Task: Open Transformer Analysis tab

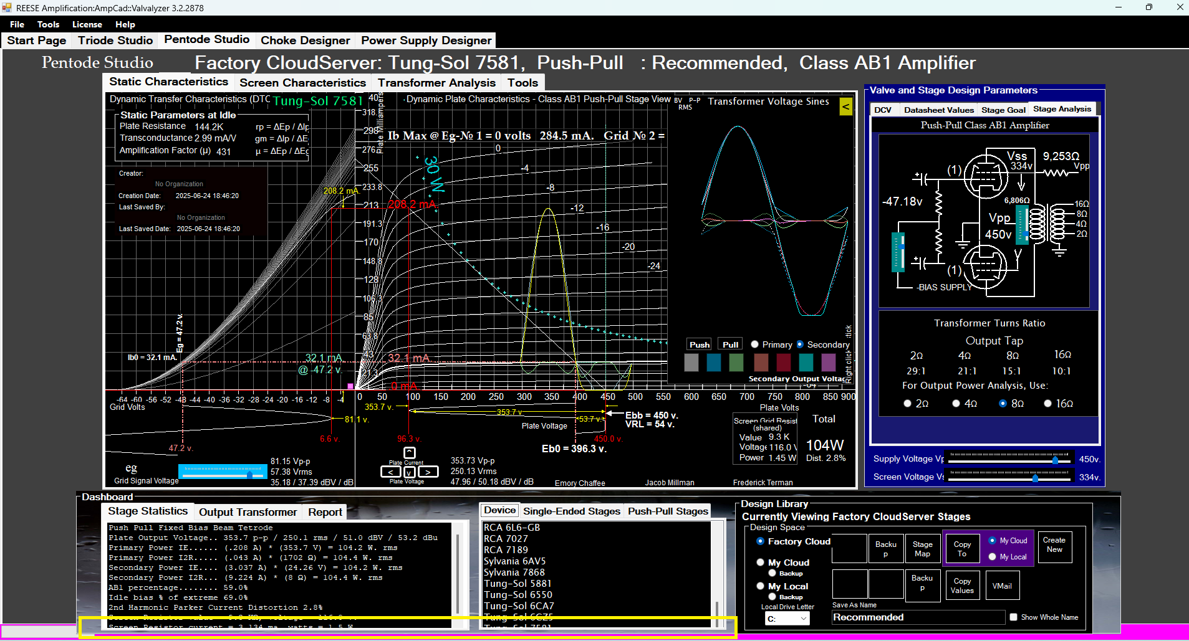Action: [436, 83]
